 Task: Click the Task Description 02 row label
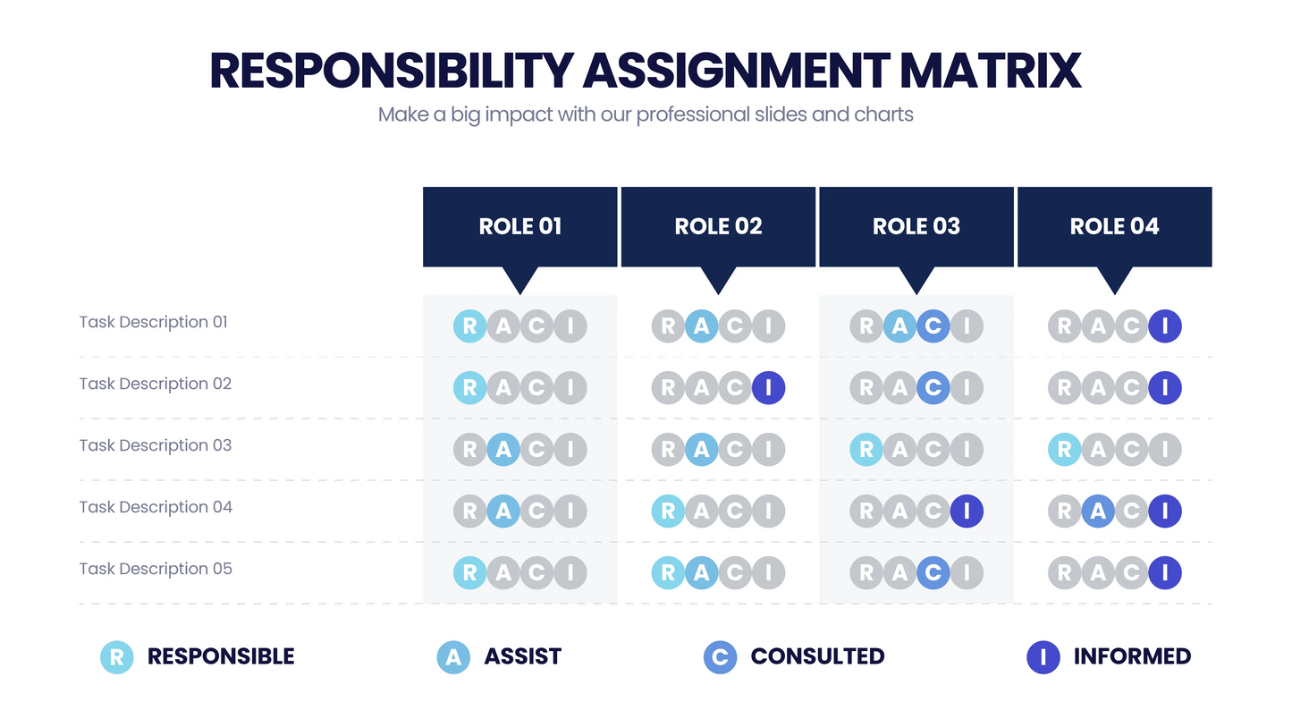tap(156, 384)
